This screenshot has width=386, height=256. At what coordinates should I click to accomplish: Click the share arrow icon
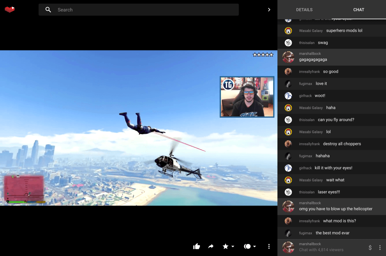coord(211,246)
